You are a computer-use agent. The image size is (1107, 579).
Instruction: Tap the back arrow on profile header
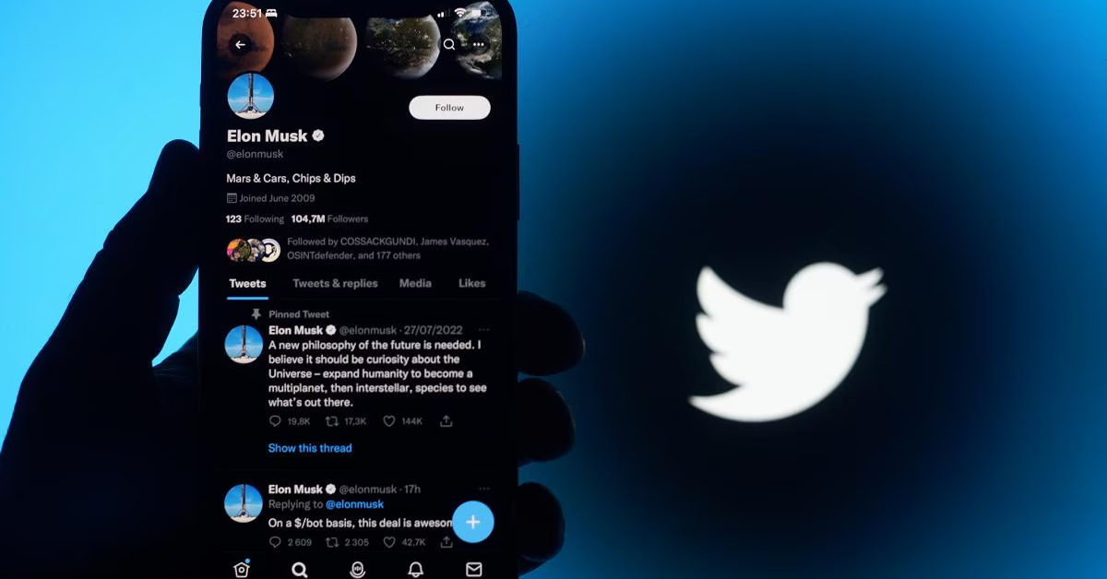241,44
